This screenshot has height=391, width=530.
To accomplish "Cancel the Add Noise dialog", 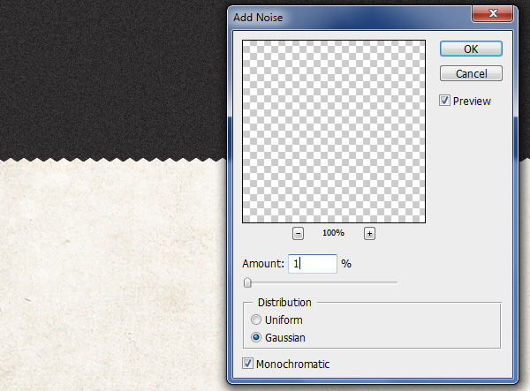I will pyautogui.click(x=471, y=73).
